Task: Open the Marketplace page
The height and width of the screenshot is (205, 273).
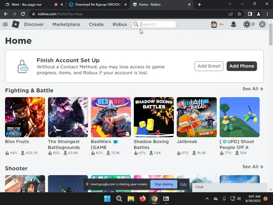Action: click(66, 24)
